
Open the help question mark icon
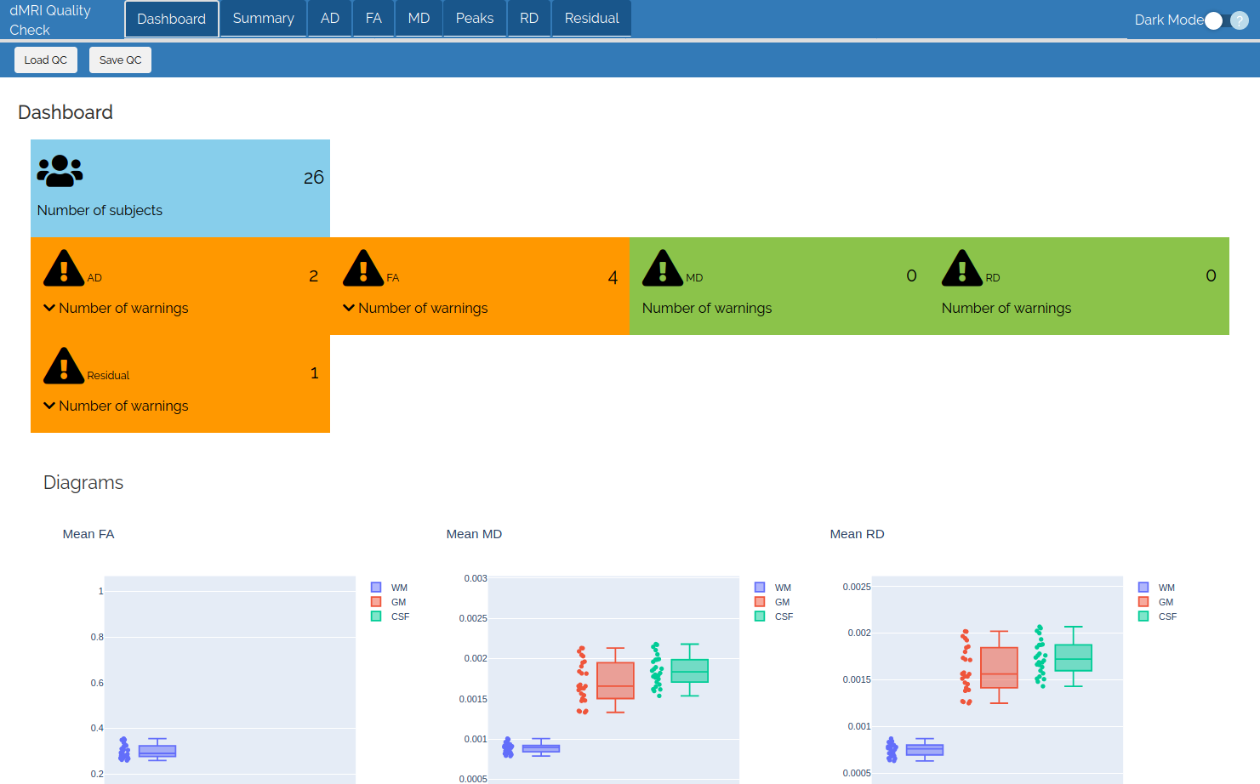[x=1240, y=20]
